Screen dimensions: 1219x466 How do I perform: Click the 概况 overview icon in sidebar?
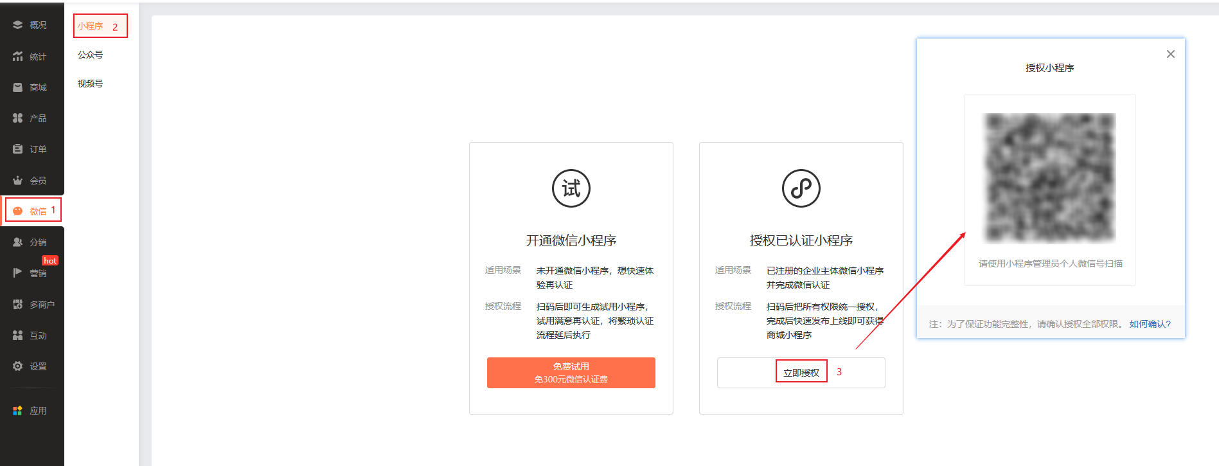17,25
